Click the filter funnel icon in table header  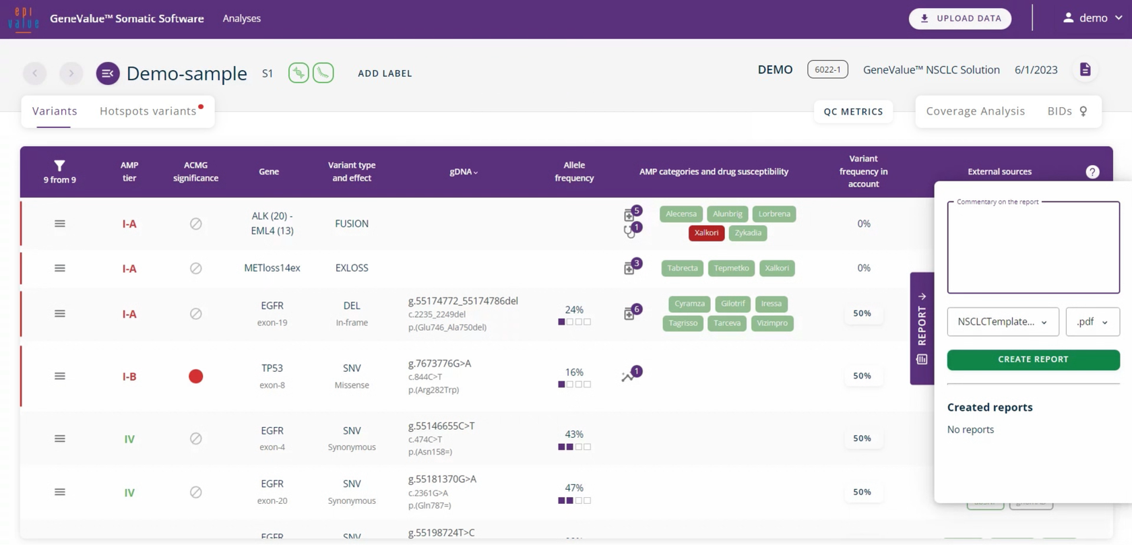click(59, 166)
